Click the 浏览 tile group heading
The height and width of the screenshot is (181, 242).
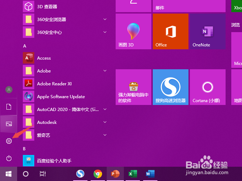[x=236, y=25]
